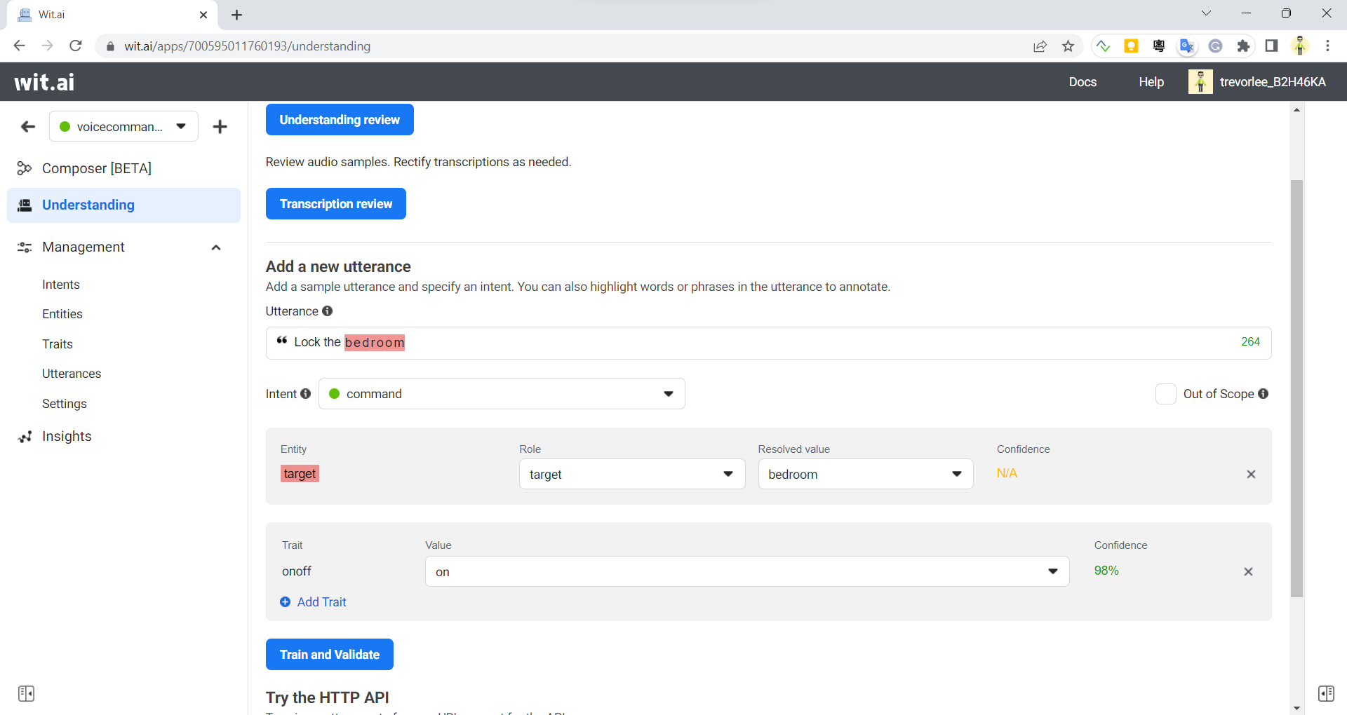The width and height of the screenshot is (1347, 715).
Task: Open Composer [BETA] in the sidebar
Action: 97,168
